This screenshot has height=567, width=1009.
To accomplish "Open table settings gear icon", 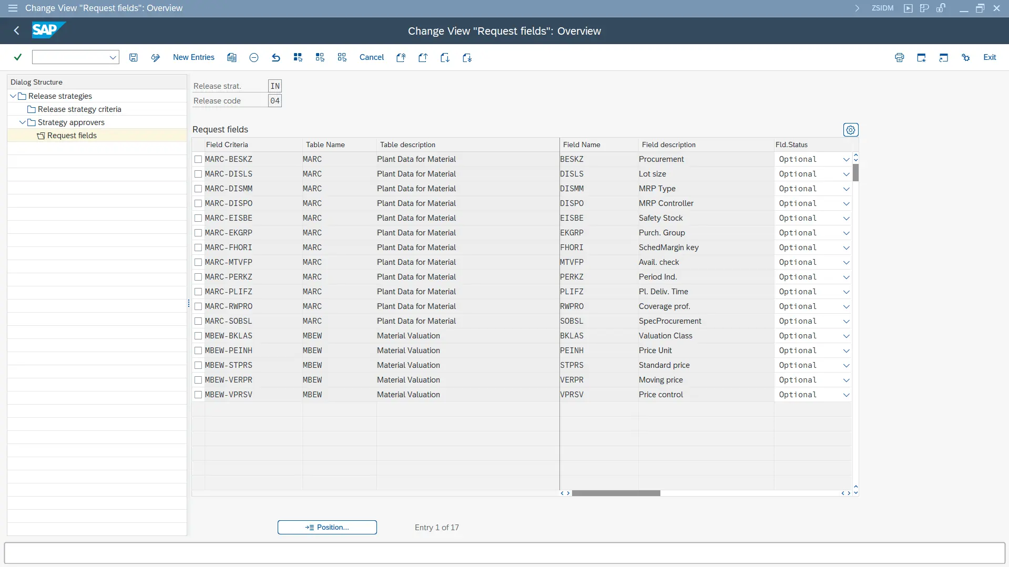I will [850, 130].
